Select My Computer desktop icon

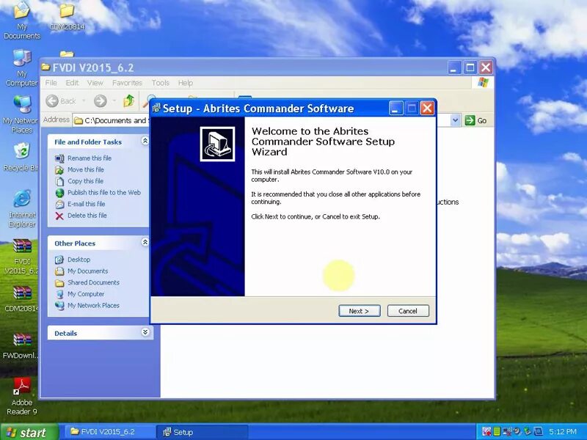(x=22, y=68)
